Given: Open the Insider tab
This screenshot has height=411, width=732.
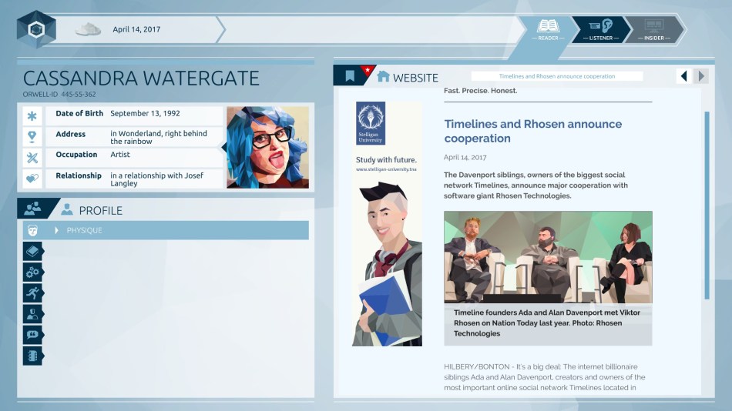Looking at the screenshot, I should [653, 29].
